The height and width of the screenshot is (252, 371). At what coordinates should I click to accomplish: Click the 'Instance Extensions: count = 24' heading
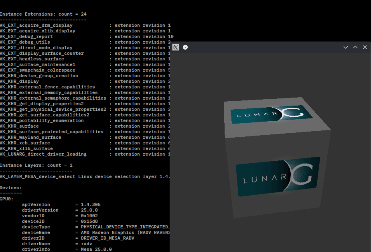click(x=43, y=14)
